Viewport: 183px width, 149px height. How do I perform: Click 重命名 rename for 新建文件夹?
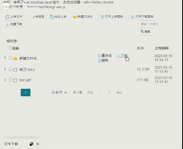[105, 56]
